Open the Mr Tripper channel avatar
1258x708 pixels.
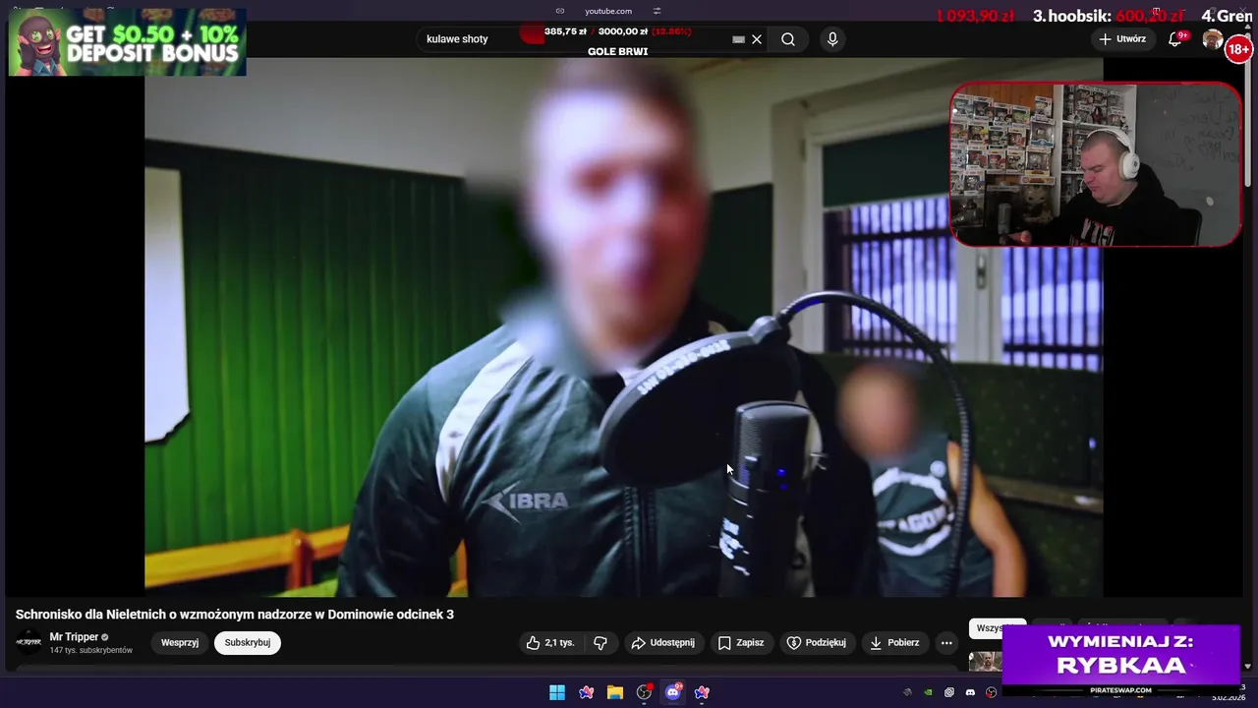point(29,643)
